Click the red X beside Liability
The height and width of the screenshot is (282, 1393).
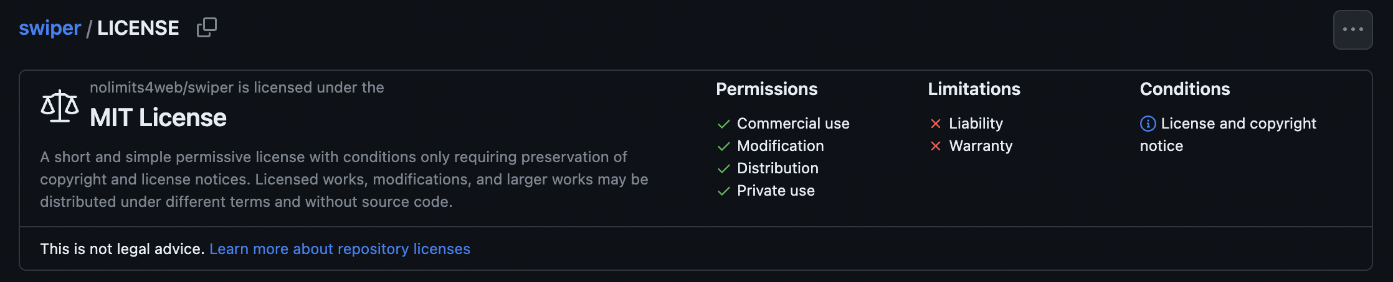[x=935, y=124]
